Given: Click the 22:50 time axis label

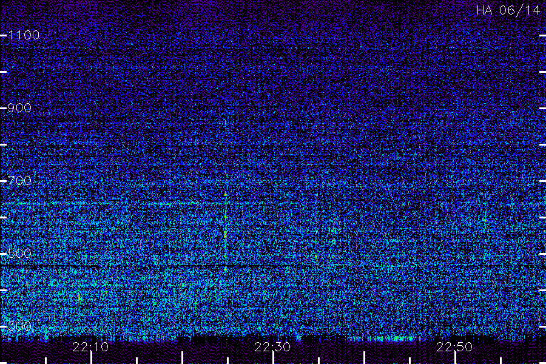Looking at the screenshot, I should (454, 347).
